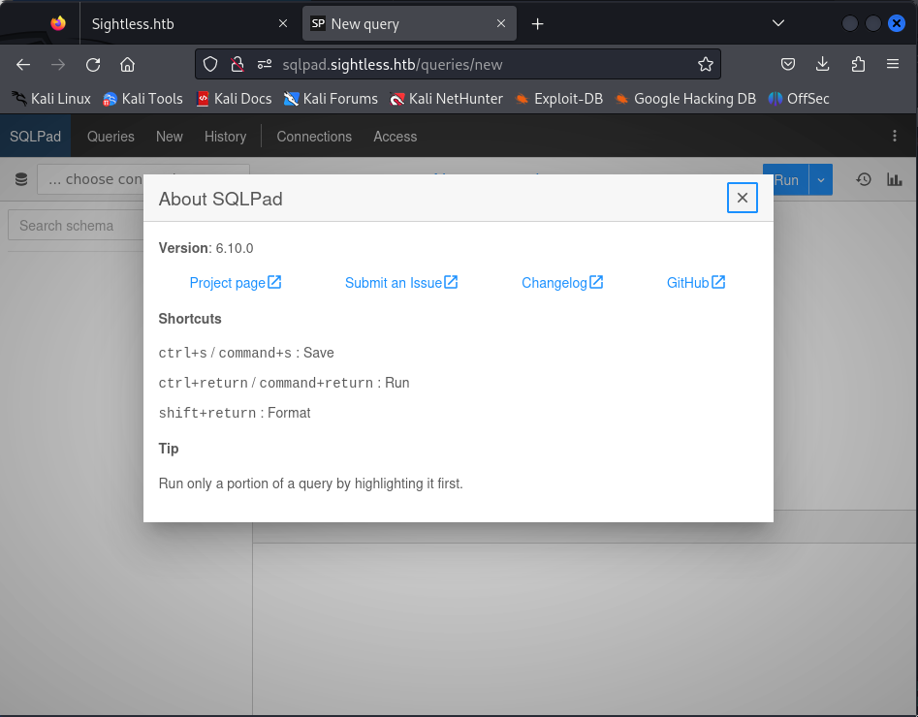
Task: Open the GitHub link
Action: 695,283
